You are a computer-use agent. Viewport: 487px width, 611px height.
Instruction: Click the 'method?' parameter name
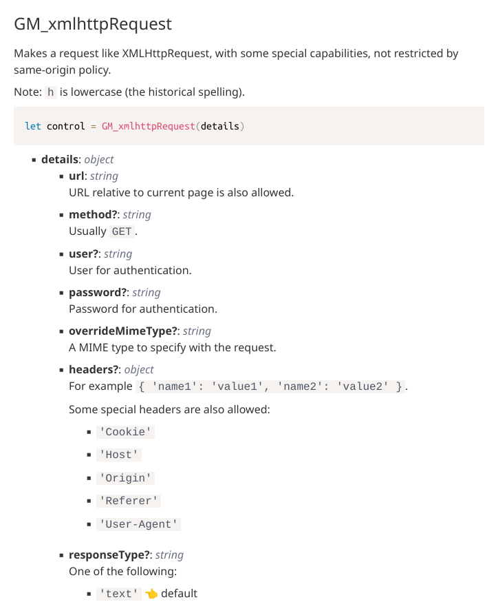[94, 214]
